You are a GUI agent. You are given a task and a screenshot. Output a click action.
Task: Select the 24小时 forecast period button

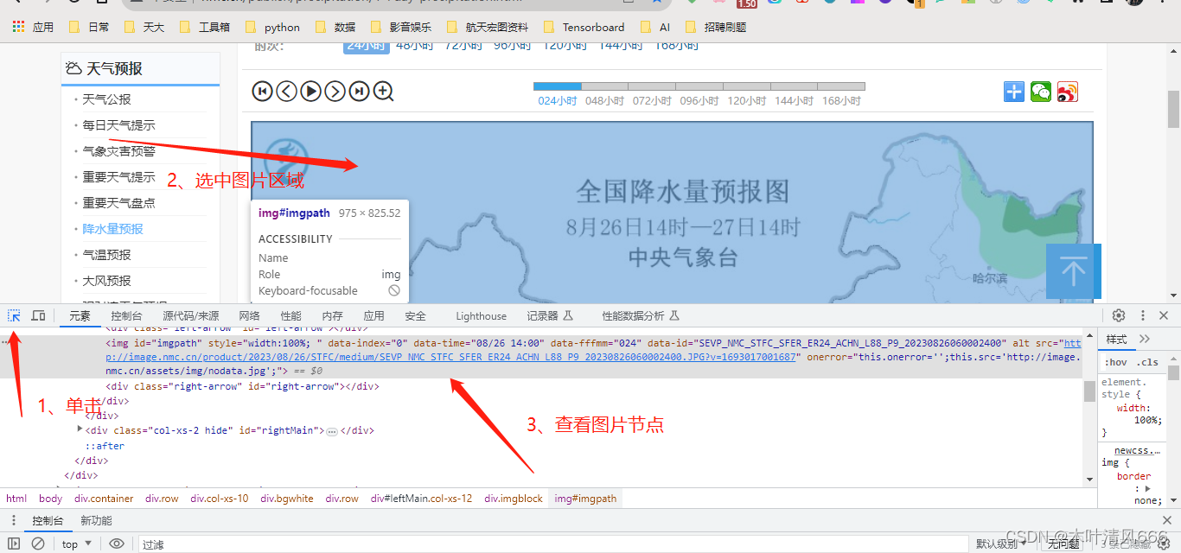(367, 46)
